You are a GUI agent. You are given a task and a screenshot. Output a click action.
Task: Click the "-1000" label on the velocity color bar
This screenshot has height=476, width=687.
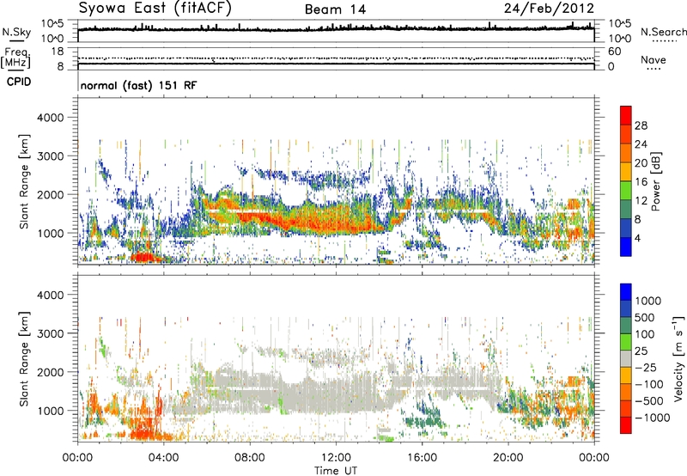coord(652,418)
